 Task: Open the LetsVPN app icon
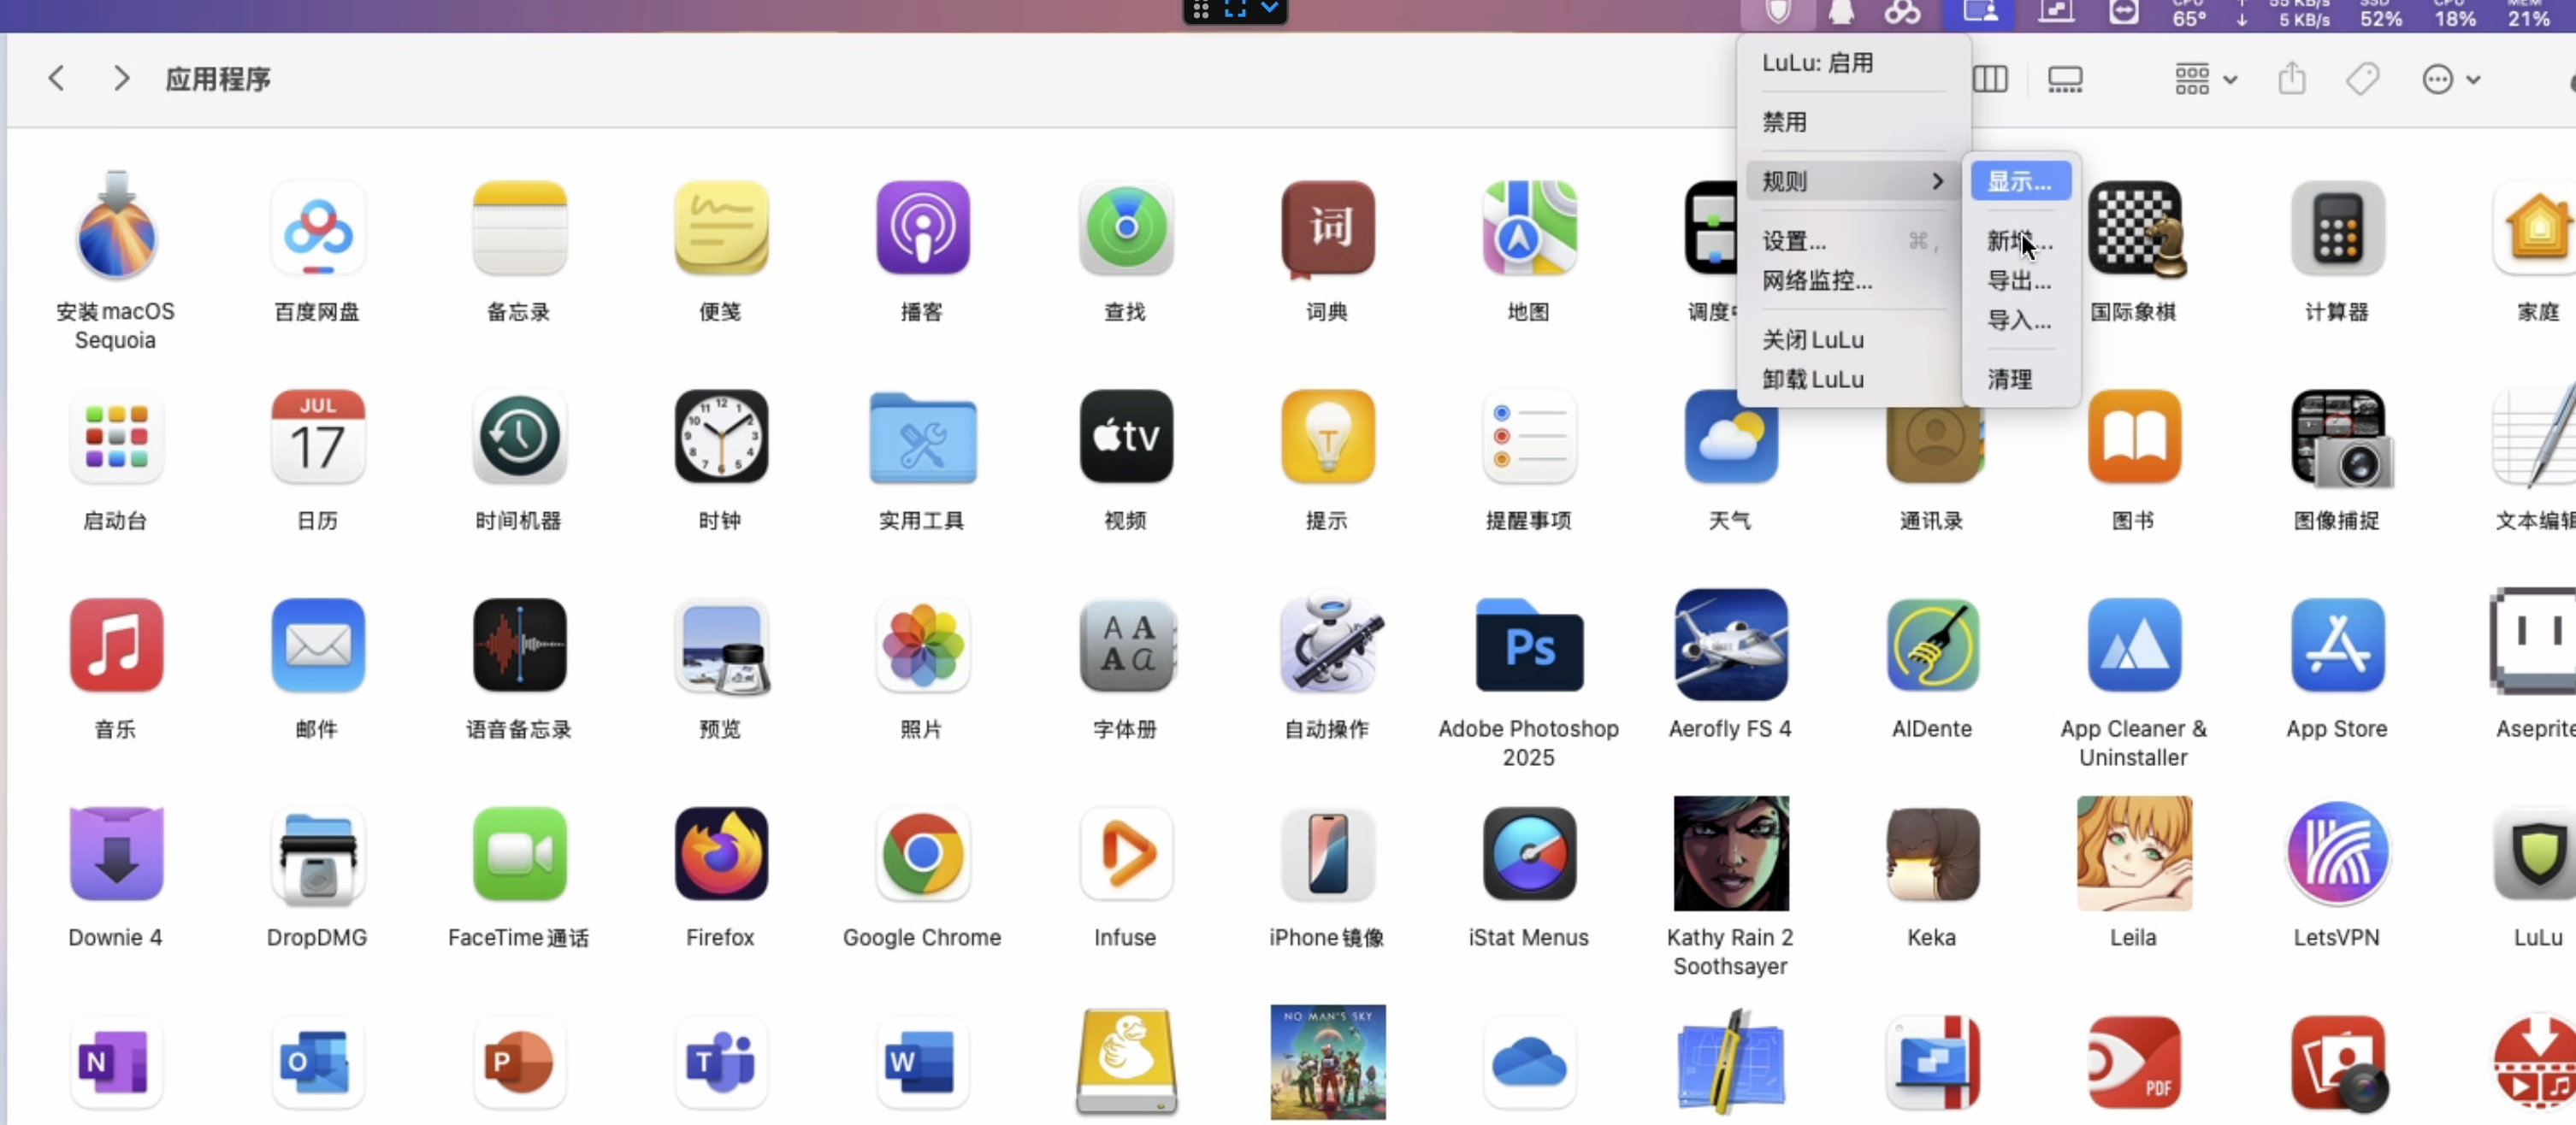pyautogui.click(x=2336, y=854)
